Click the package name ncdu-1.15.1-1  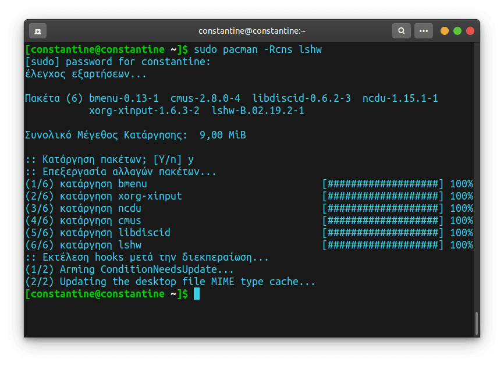point(400,98)
